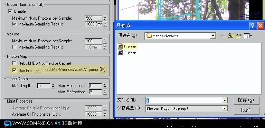Screen dimensions: 265x128
Task: Adjust Volumes photons per sample spinner
Action: click(x=105, y=41)
